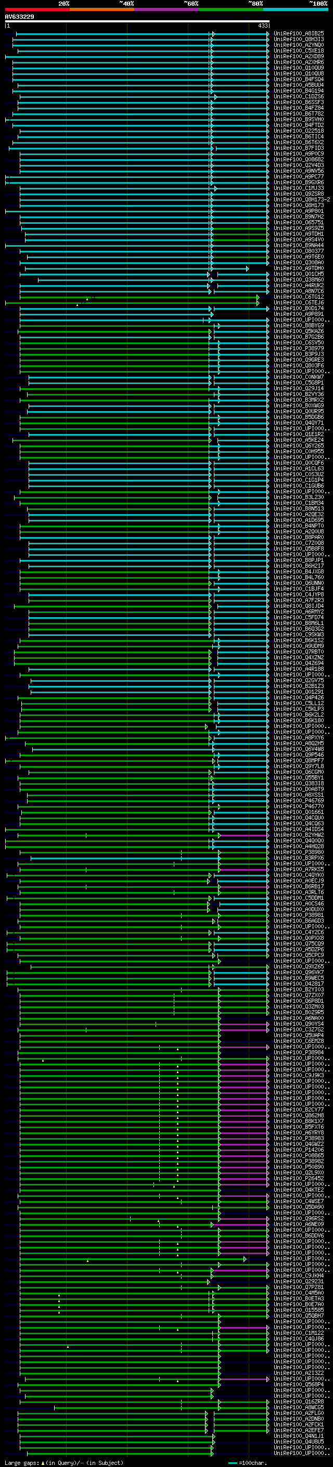Choose the UniRef100_B7FID3 hit name
This screenshot has width=333, height=1467.
point(299,148)
